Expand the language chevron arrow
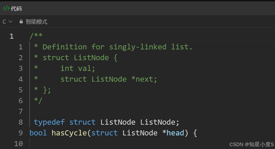275x149 pixels. pyautogui.click(x=10, y=22)
